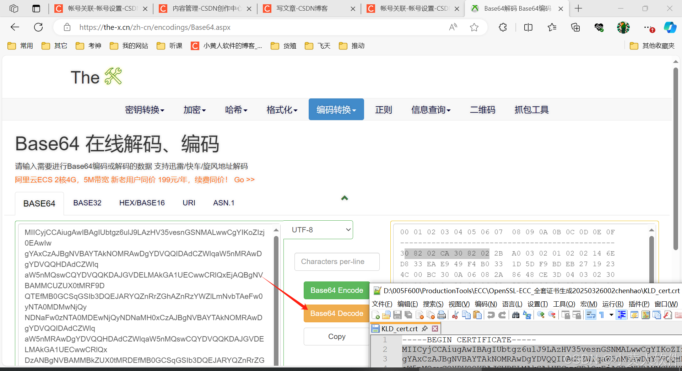Switch to BASE32 tab
The width and height of the screenshot is (682, 371).
[x=87, y=203]
